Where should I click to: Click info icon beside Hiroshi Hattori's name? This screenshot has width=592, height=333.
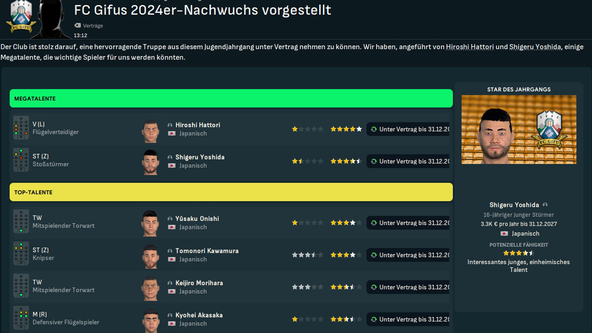point(170,125)
